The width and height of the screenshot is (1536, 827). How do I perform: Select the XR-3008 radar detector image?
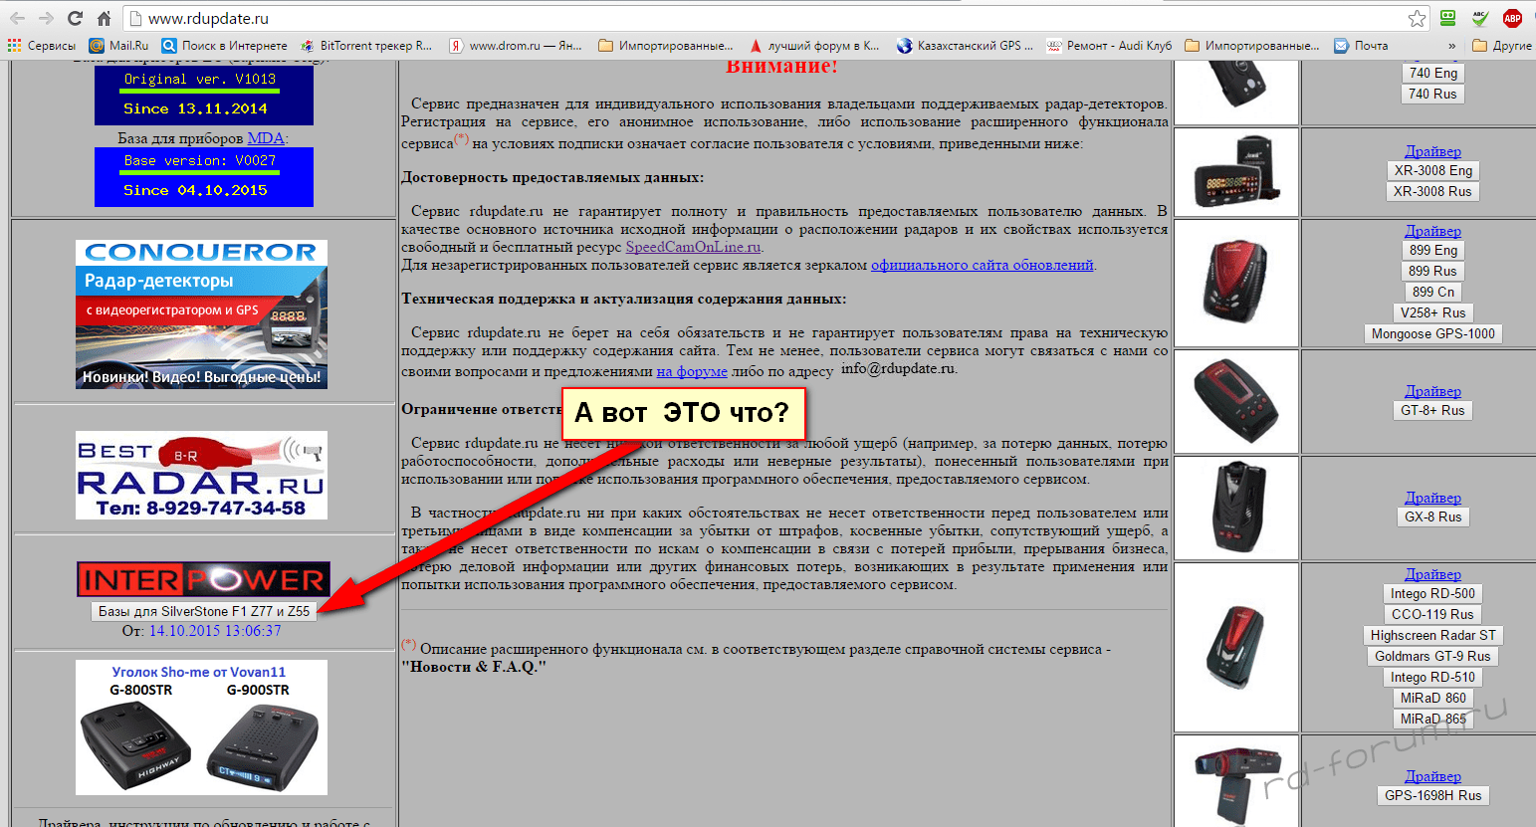tap(1236, 172)
